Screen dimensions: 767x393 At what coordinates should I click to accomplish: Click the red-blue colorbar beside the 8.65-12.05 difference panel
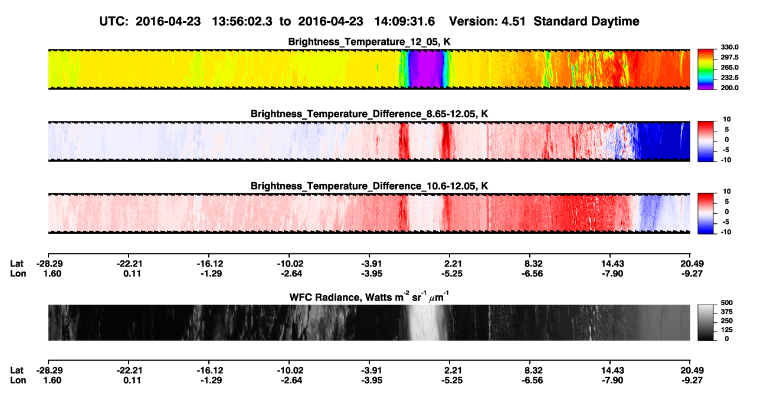click(x=706, y=141)
